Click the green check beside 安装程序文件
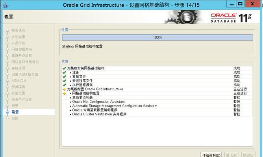Image resolution: width=263 pixels, height=157 pixels. pos(64,81)
